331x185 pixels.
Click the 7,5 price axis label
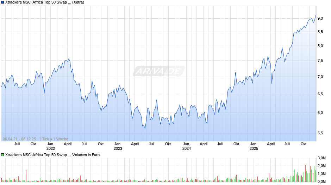point(320,61)
